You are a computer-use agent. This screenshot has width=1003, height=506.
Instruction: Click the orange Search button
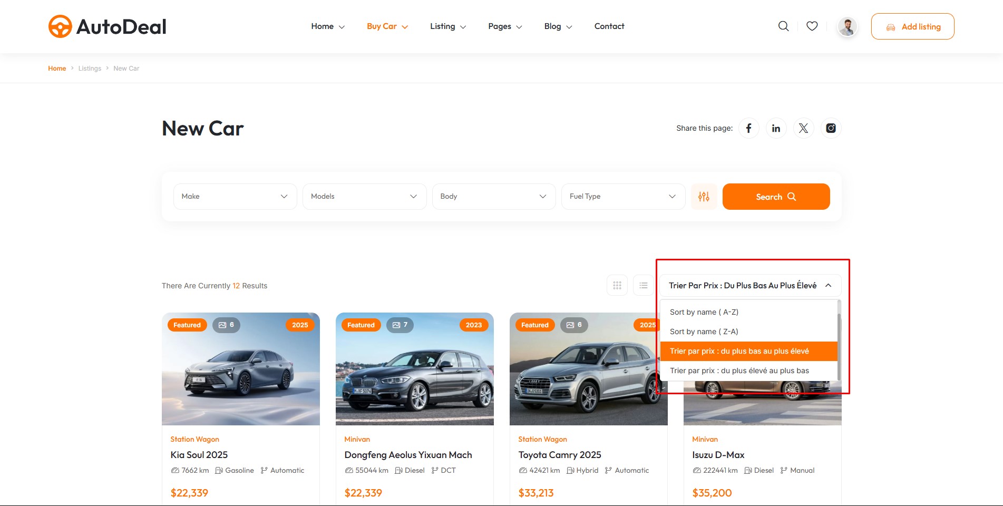(776, 197)
